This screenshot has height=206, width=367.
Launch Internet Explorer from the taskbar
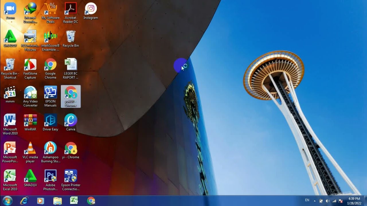pyautogui.click(x=24, y=201)
